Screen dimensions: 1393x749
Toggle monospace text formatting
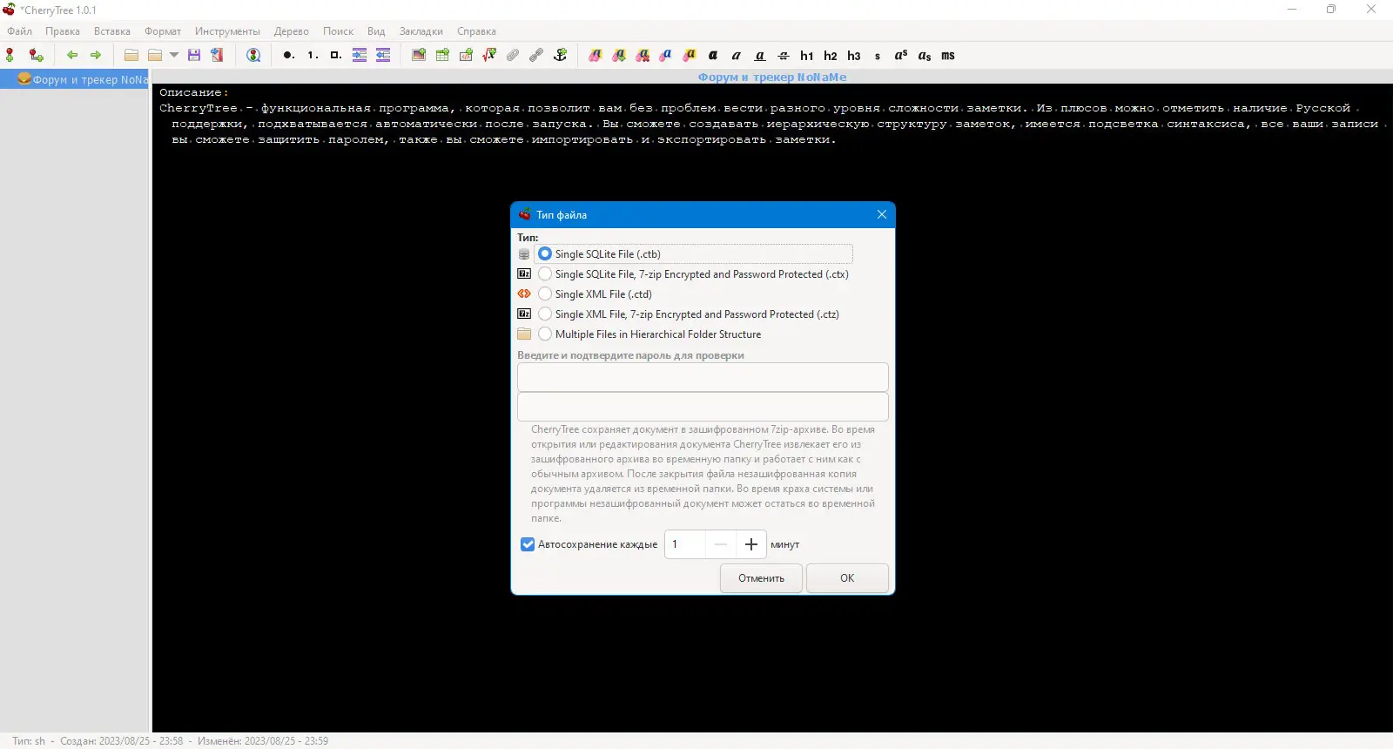click(x=948, y=55)
